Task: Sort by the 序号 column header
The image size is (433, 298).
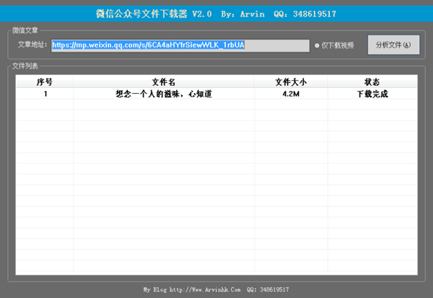Action: click(45, 82)
